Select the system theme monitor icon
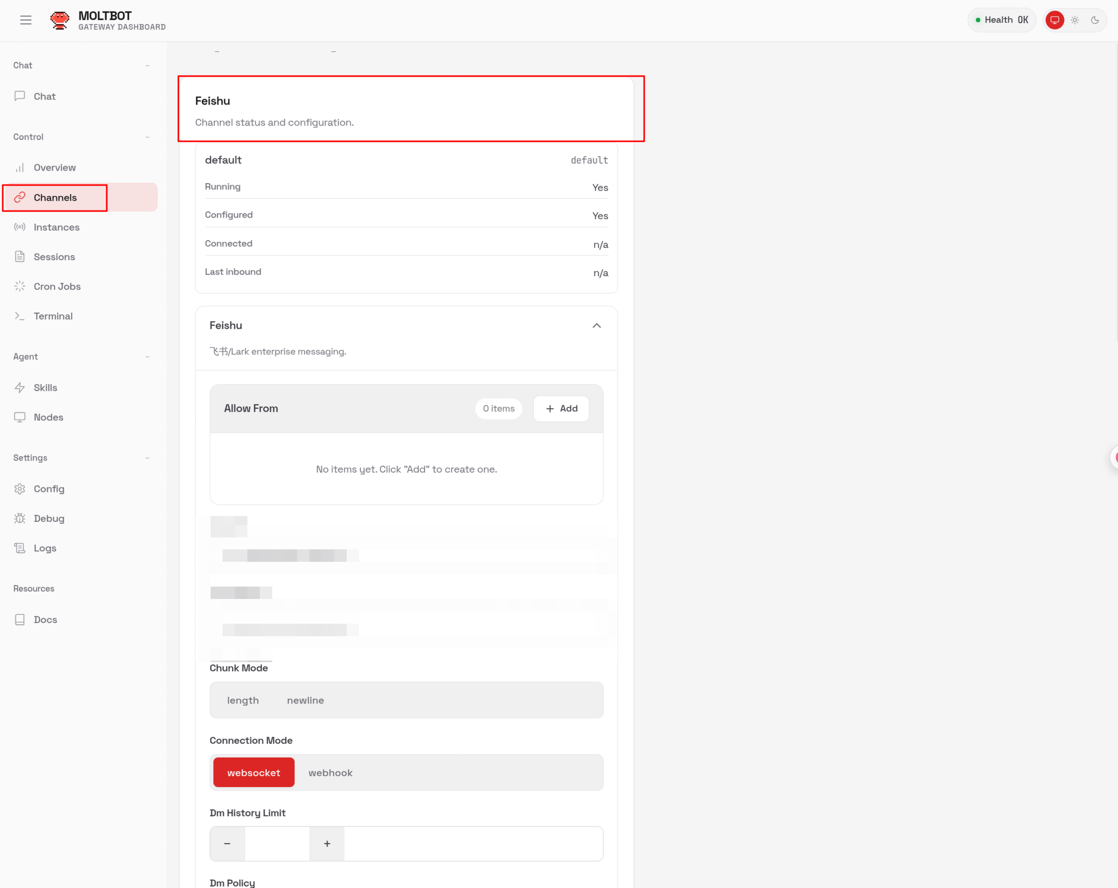The image size is (1118, 888). click(x=1054, y=20)
